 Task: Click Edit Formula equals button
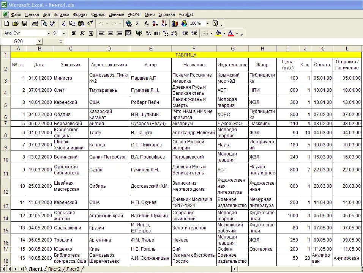click(x=61, y=42)
